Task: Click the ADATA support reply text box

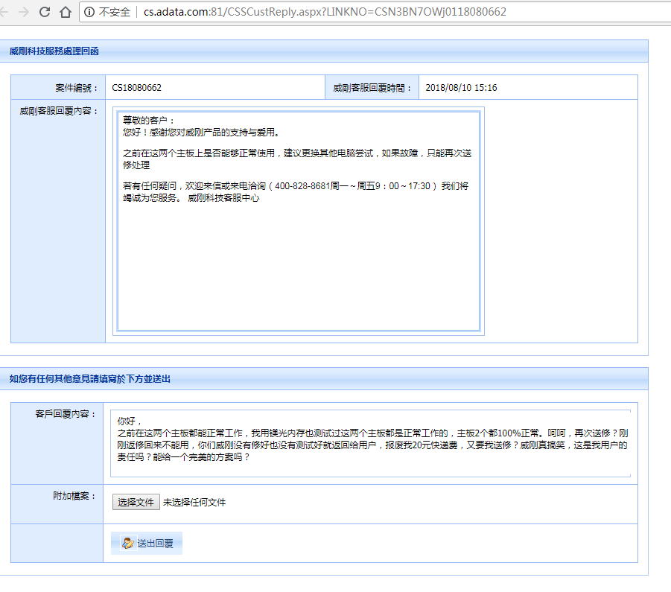Action: 299,221
